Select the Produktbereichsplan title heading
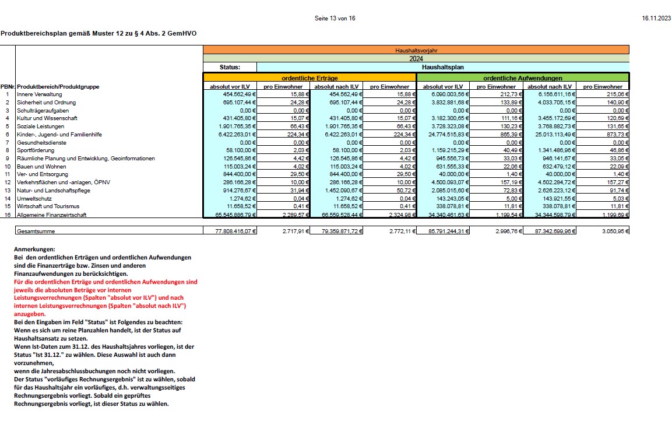The width and height of the screenshot is (672, 421). coord(98,34)
